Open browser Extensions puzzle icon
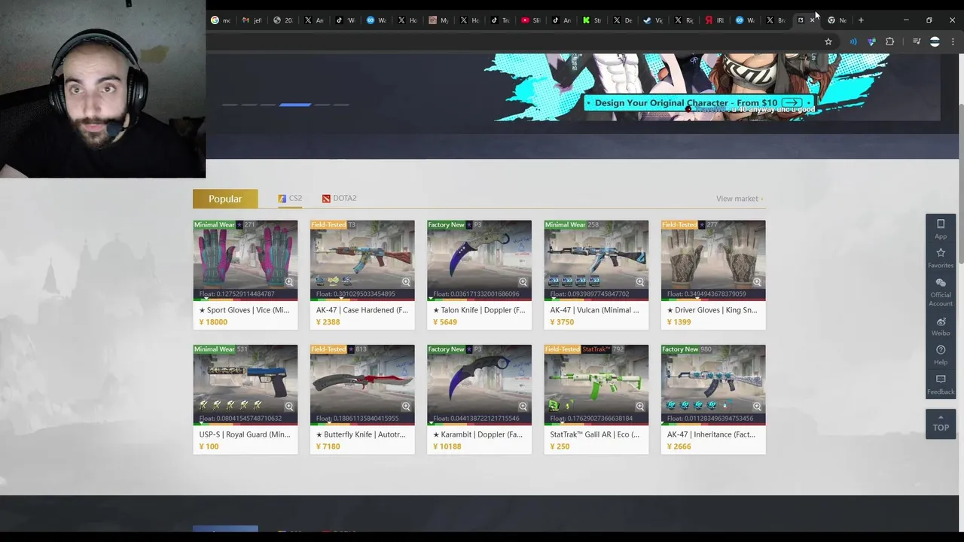 click(890, 41)
